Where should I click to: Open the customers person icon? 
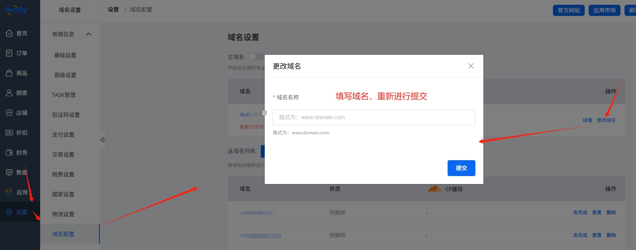pos(9,93)
